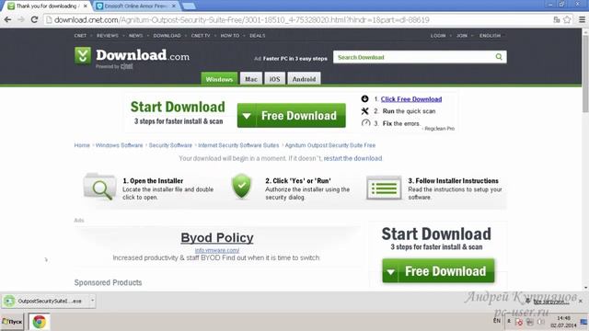Screen dimensions: 589x331
Task: Switch to the Windows platform tab
Action: pos(219,79)
